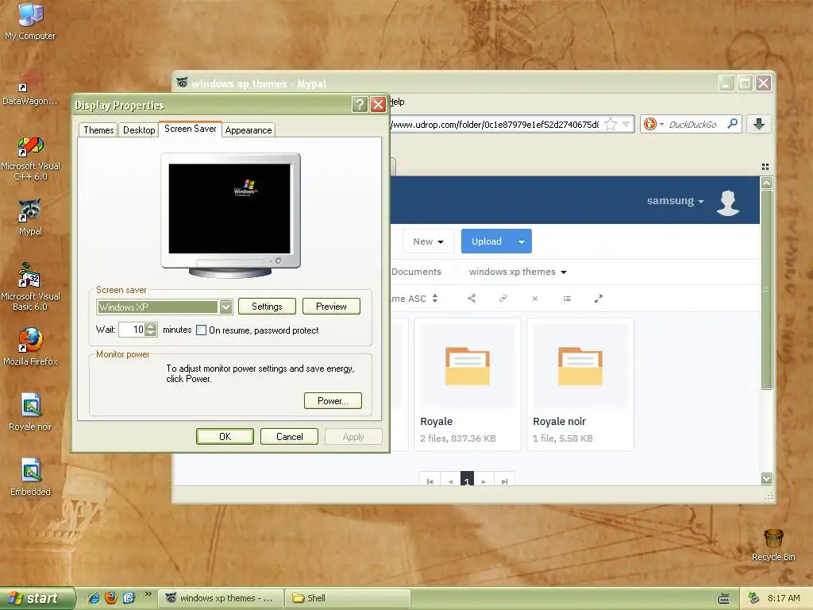
Task: Click the Display Properties help question button
Action: [360, 105]
